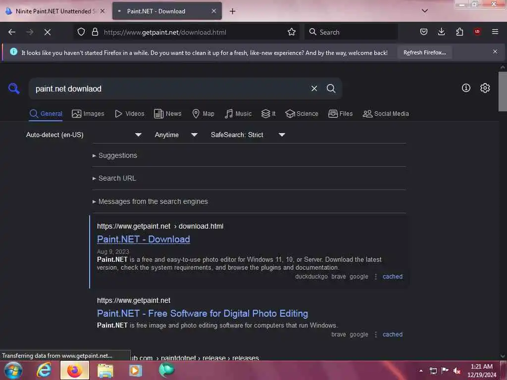Bookmark this page with the star icon
The image size is (507, 380).
(x=291, y=32)
